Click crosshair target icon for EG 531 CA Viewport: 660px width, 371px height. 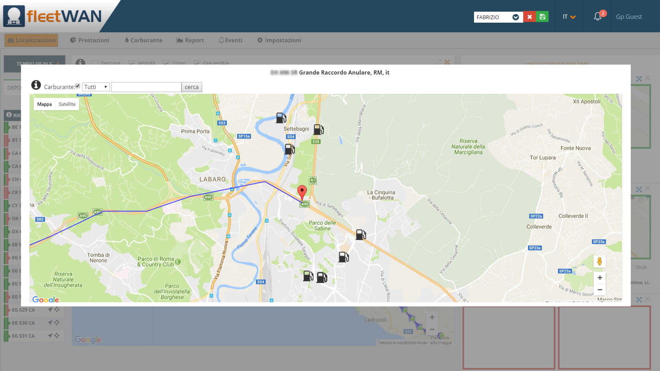coord(57,336)
